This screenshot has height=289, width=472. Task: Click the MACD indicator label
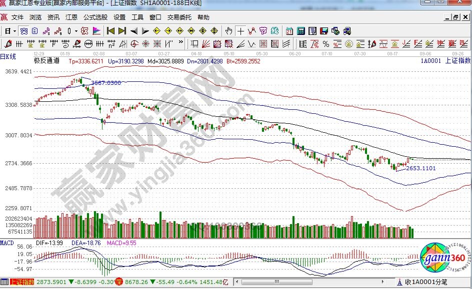(x=7, y=243)
